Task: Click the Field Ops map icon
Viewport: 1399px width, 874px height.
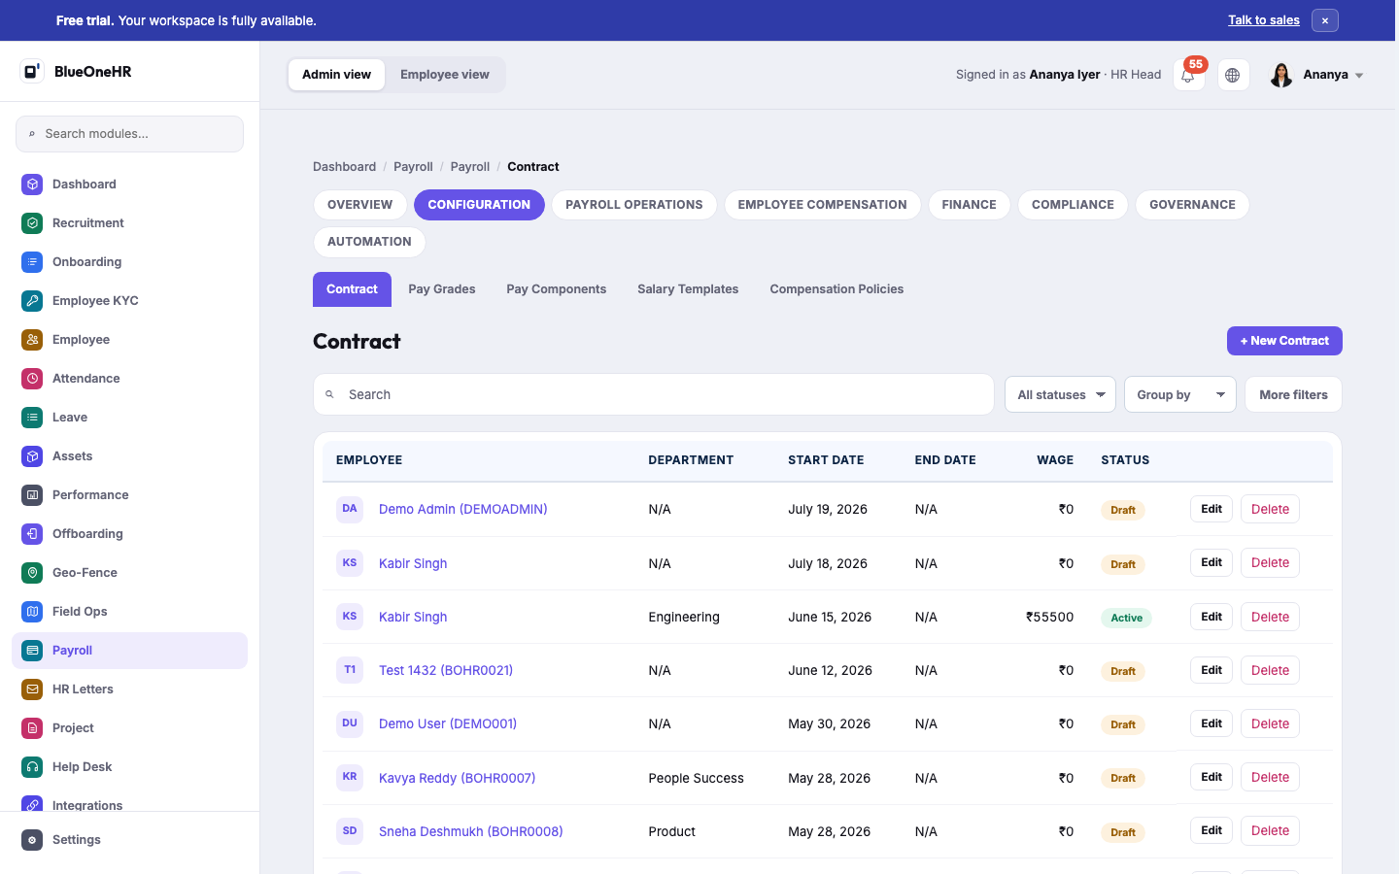Action: (32, 612)
